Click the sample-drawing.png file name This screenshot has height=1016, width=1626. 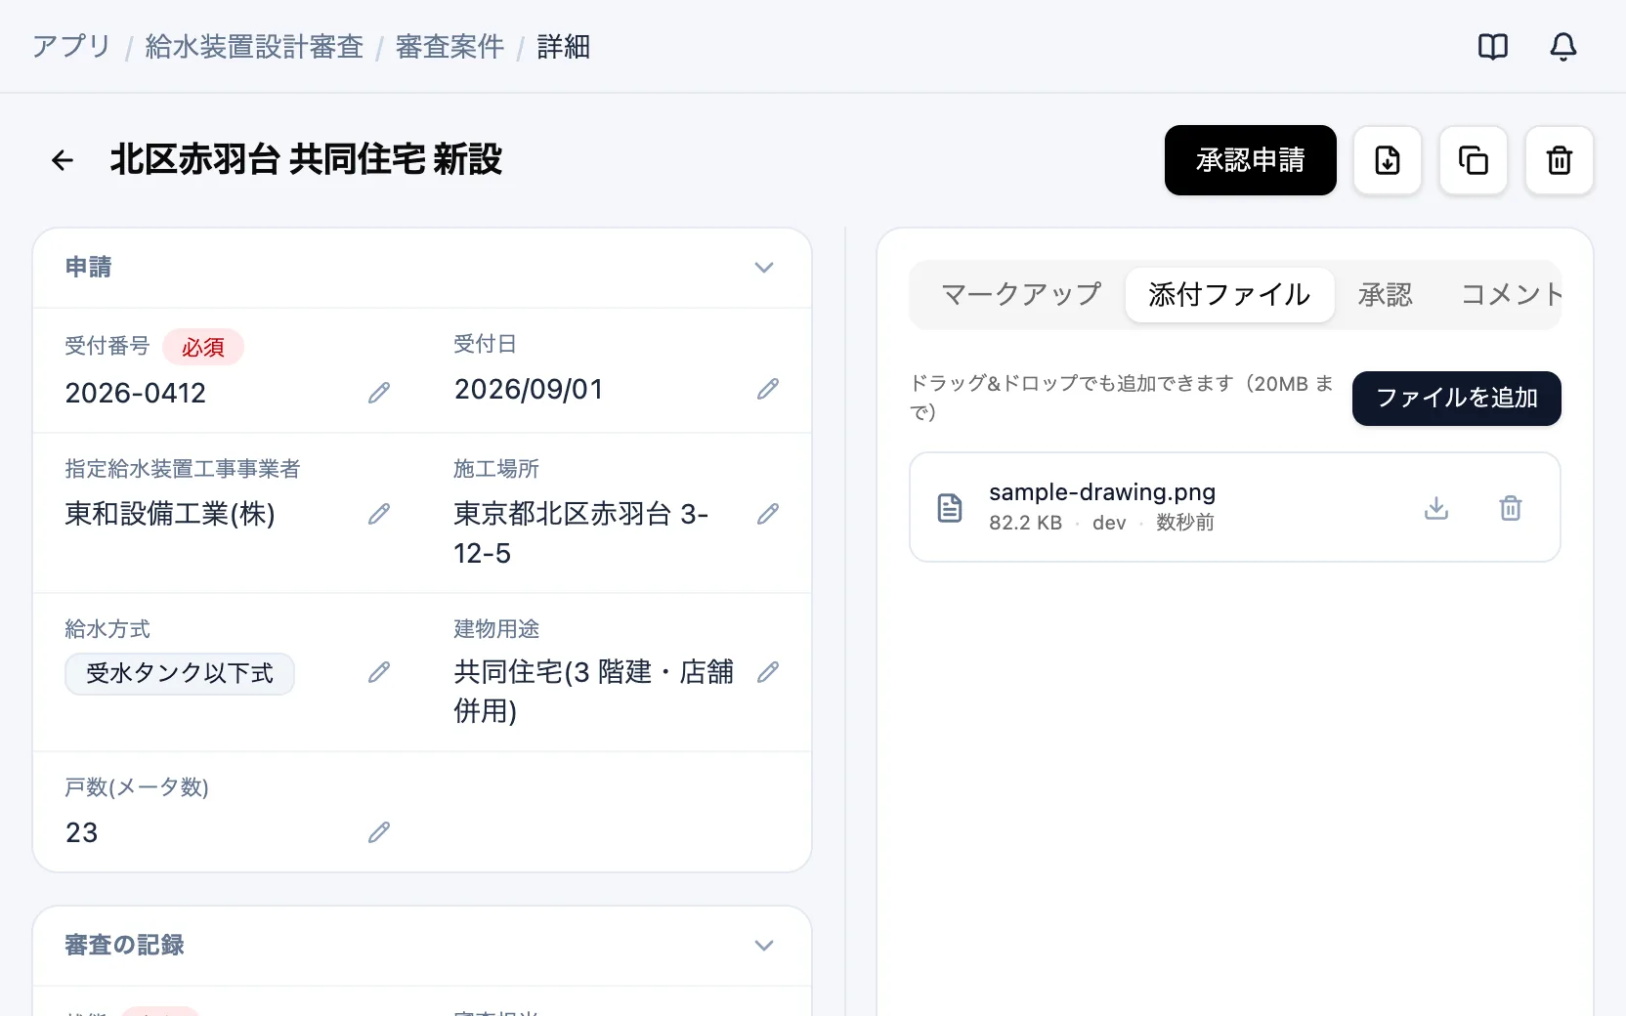tap(1102, 492)
